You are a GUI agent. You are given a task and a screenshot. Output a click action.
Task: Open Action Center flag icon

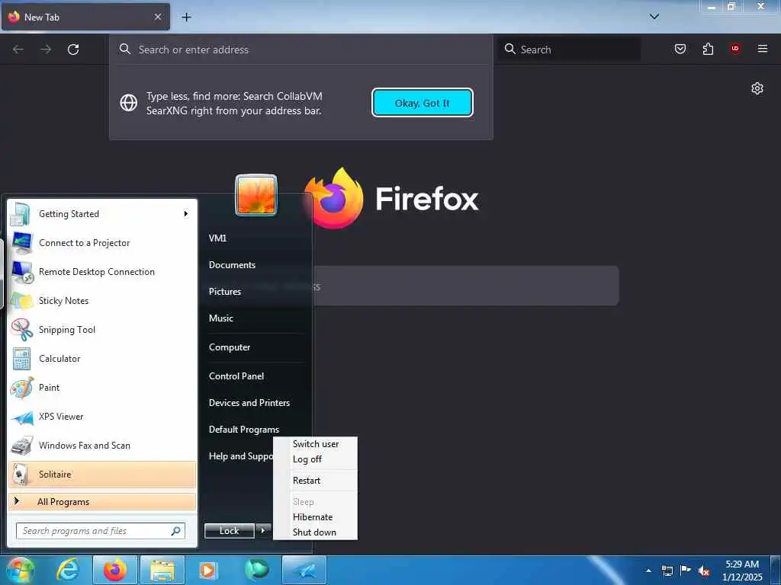tap(686, 571)
